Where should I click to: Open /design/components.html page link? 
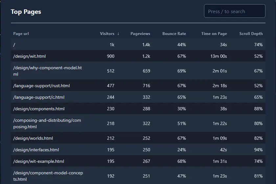click(x=39, y=109)
